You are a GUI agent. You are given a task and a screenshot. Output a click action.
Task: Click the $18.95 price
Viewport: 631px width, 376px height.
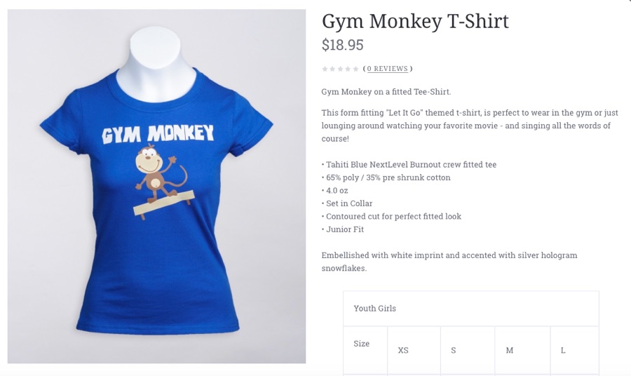(342, 45)
